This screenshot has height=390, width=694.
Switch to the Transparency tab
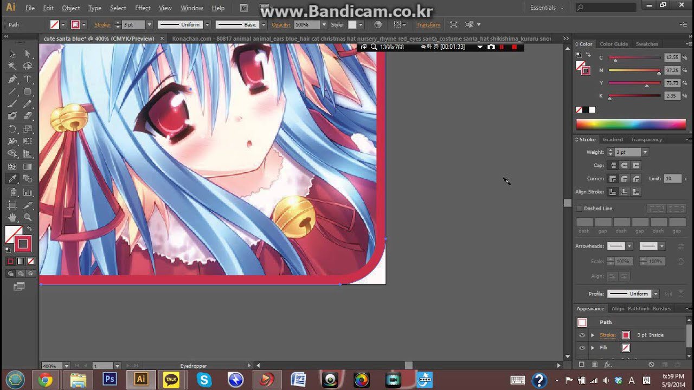point(646,139)
